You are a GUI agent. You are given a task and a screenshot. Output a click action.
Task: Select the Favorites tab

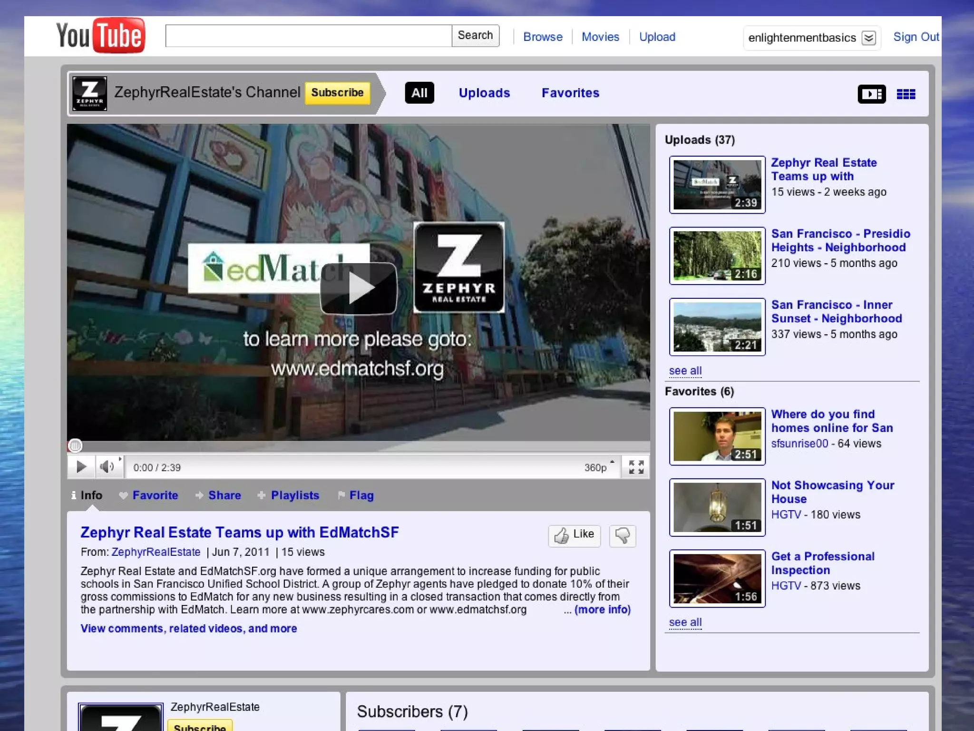coord(570,93)
